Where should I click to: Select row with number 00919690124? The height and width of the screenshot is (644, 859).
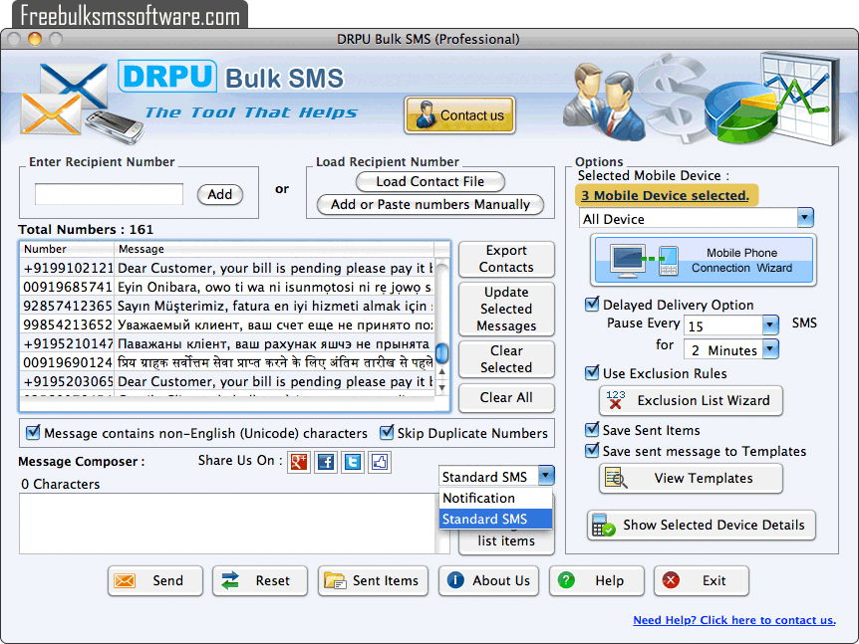click(x=227, y=362)
